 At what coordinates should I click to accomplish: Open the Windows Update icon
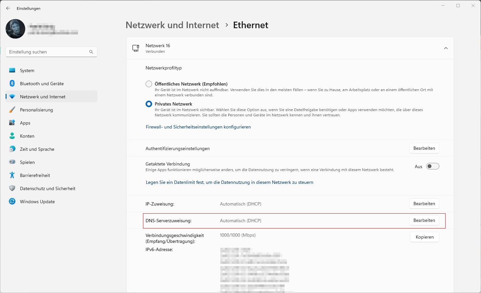(12, 202)
